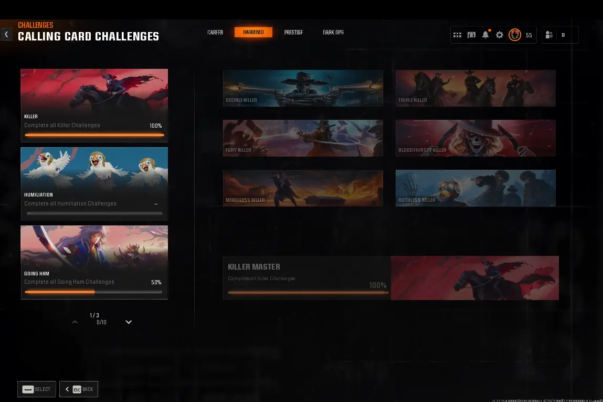The image size is (603, 402).
Task: Select the Going Ham challenge category card
Action: (94, 262)
